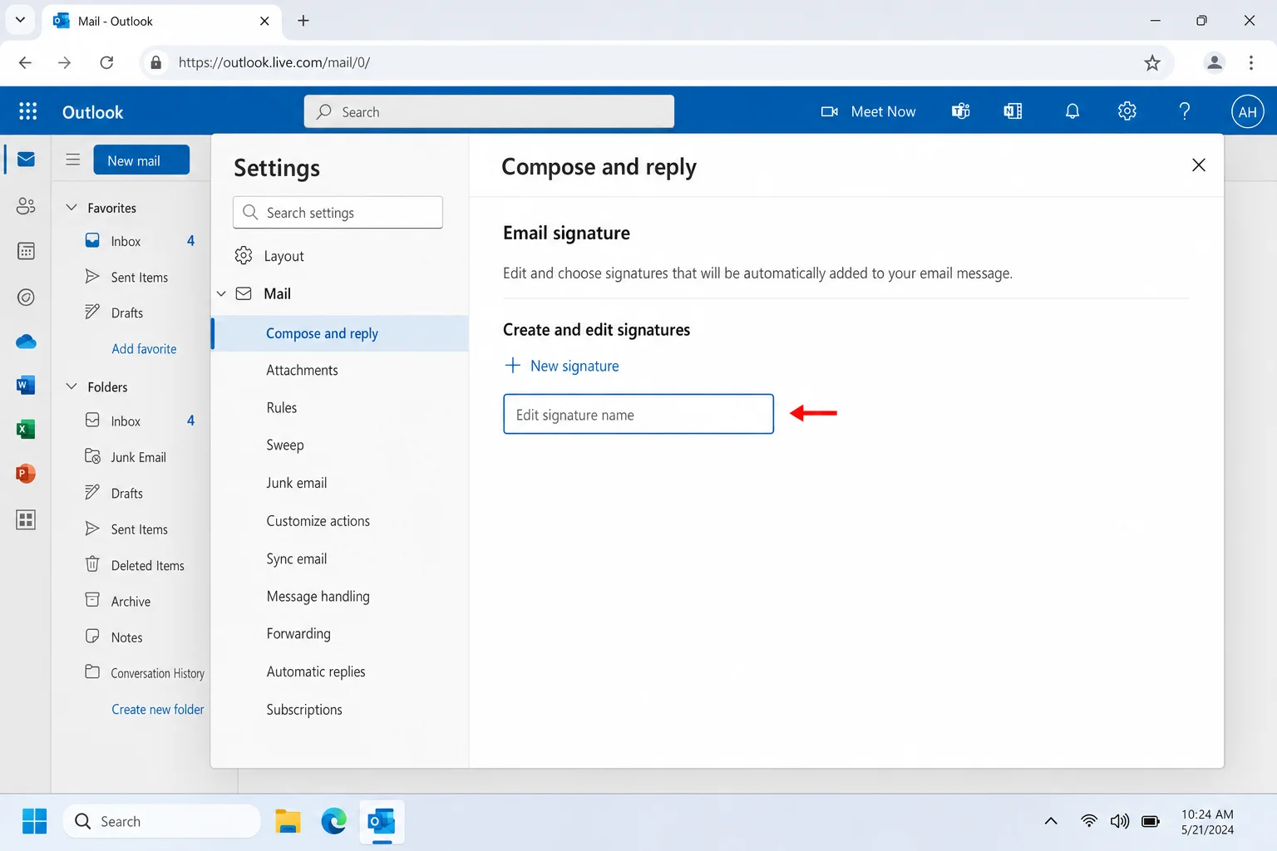Click New signature link

[574, 366]
